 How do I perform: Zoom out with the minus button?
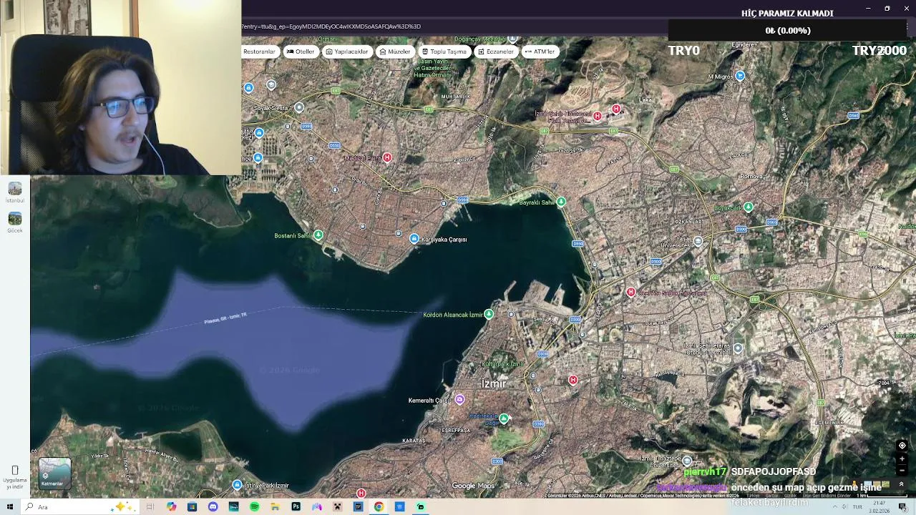click(902, 470)
